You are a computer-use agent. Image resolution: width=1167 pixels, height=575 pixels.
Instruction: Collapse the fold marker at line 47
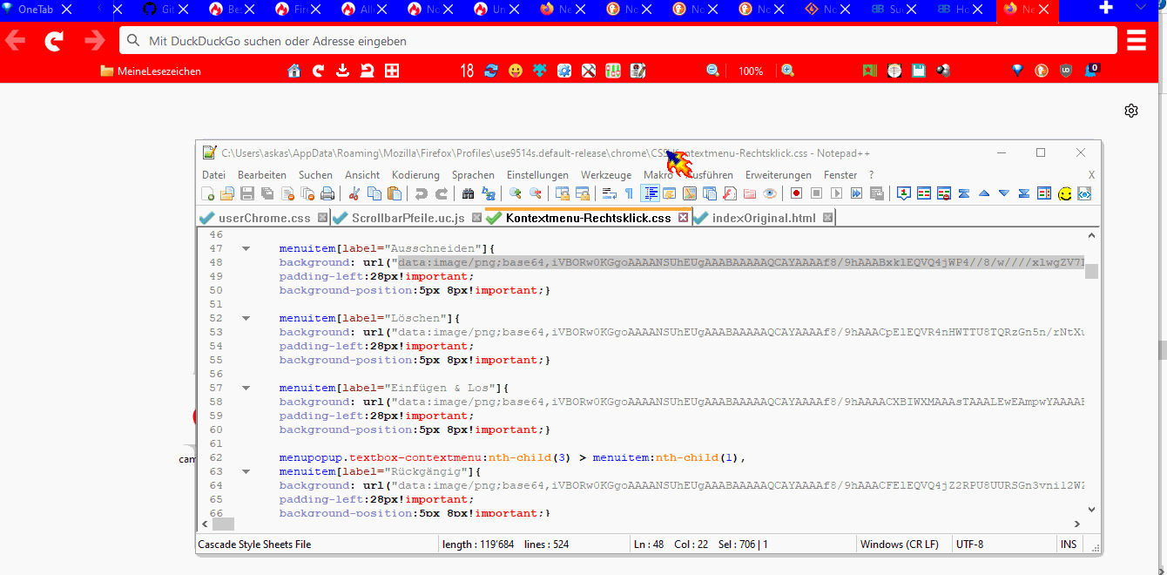pyautogui.click(x=246, y=248)
